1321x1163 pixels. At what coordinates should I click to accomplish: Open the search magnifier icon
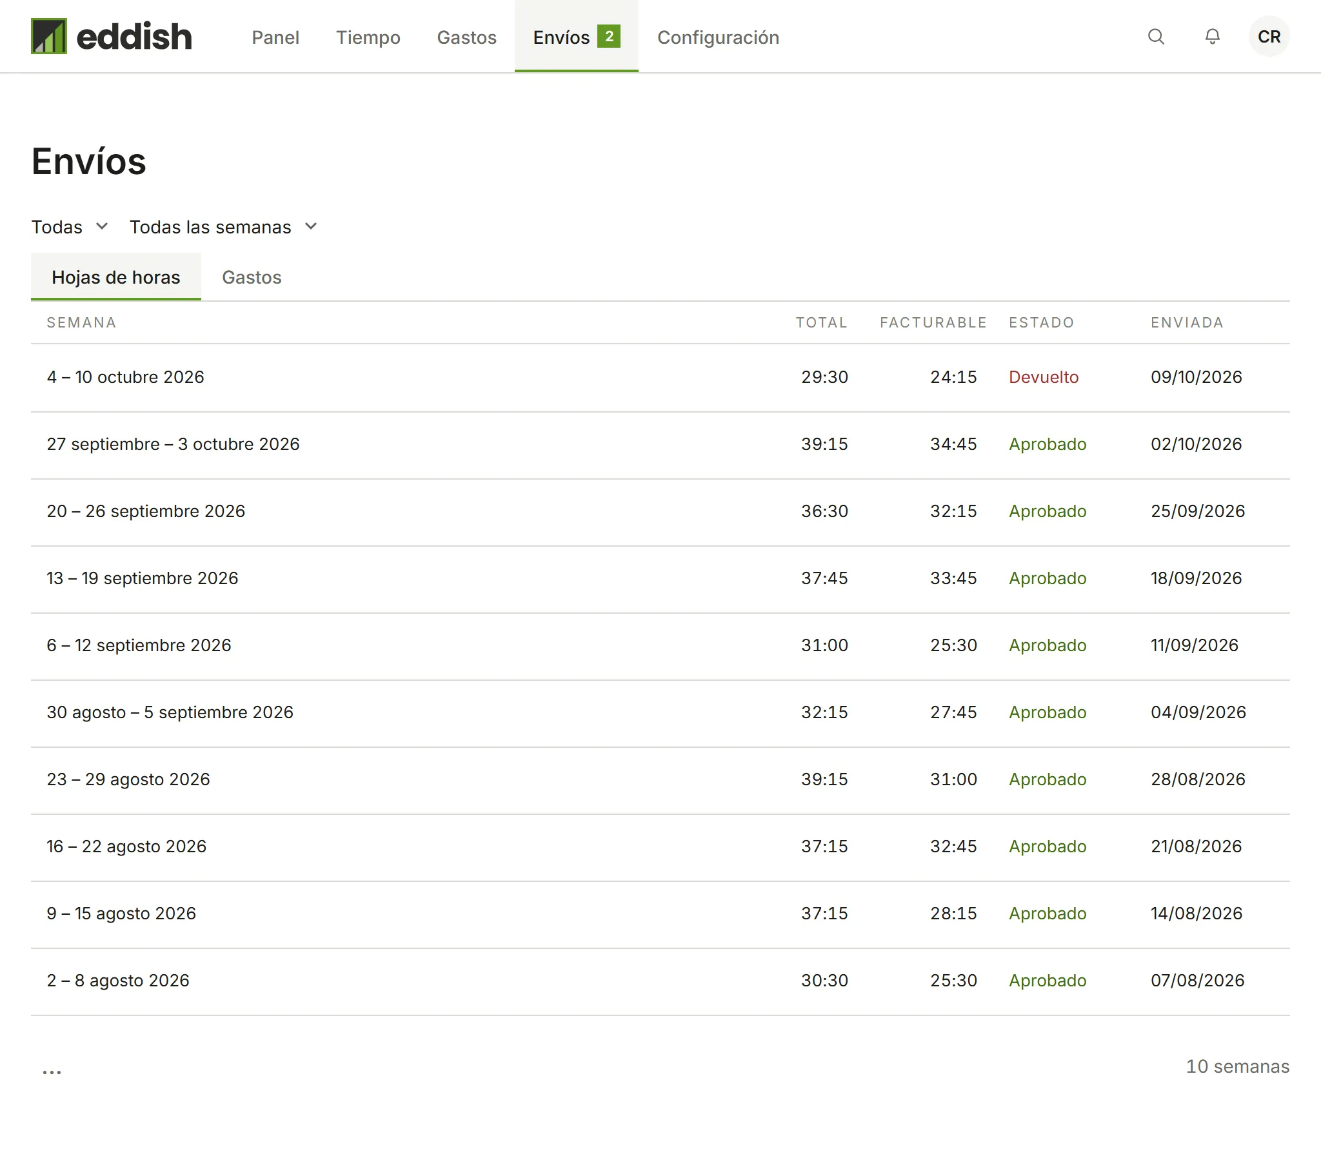1157,37
